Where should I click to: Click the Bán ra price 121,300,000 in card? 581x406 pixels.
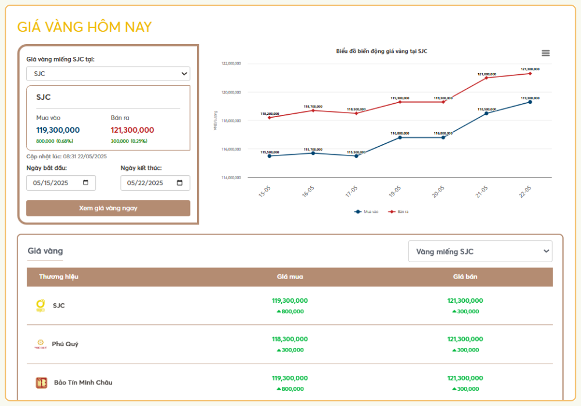tap(132, 130)
